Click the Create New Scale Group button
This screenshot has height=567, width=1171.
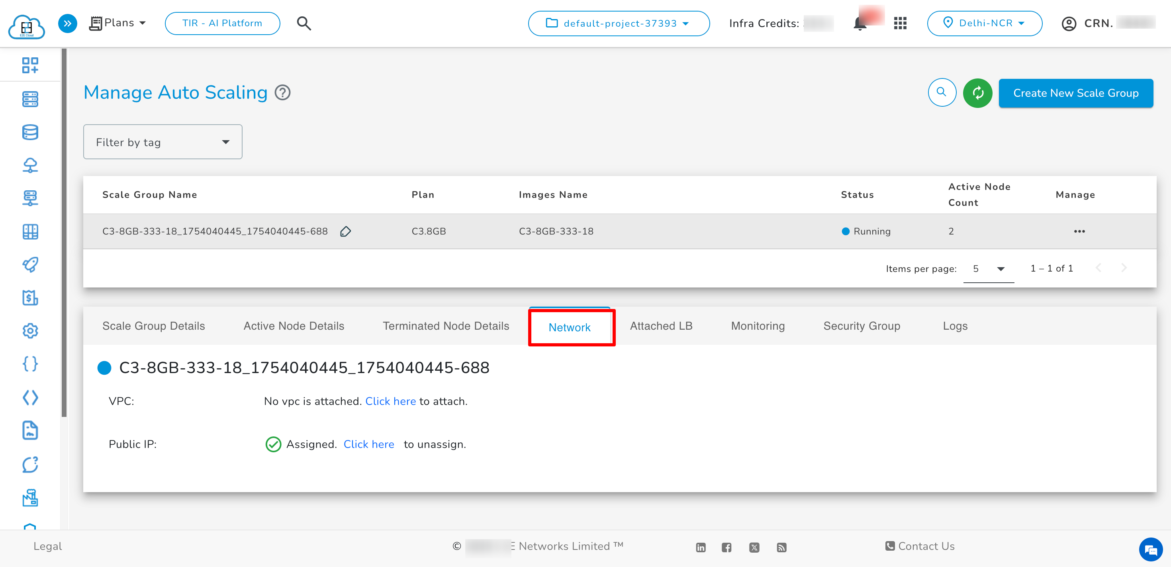click(1075, 93)
